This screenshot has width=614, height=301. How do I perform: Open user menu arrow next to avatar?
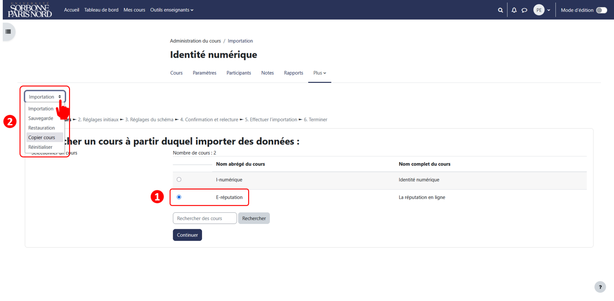point(549,10)
